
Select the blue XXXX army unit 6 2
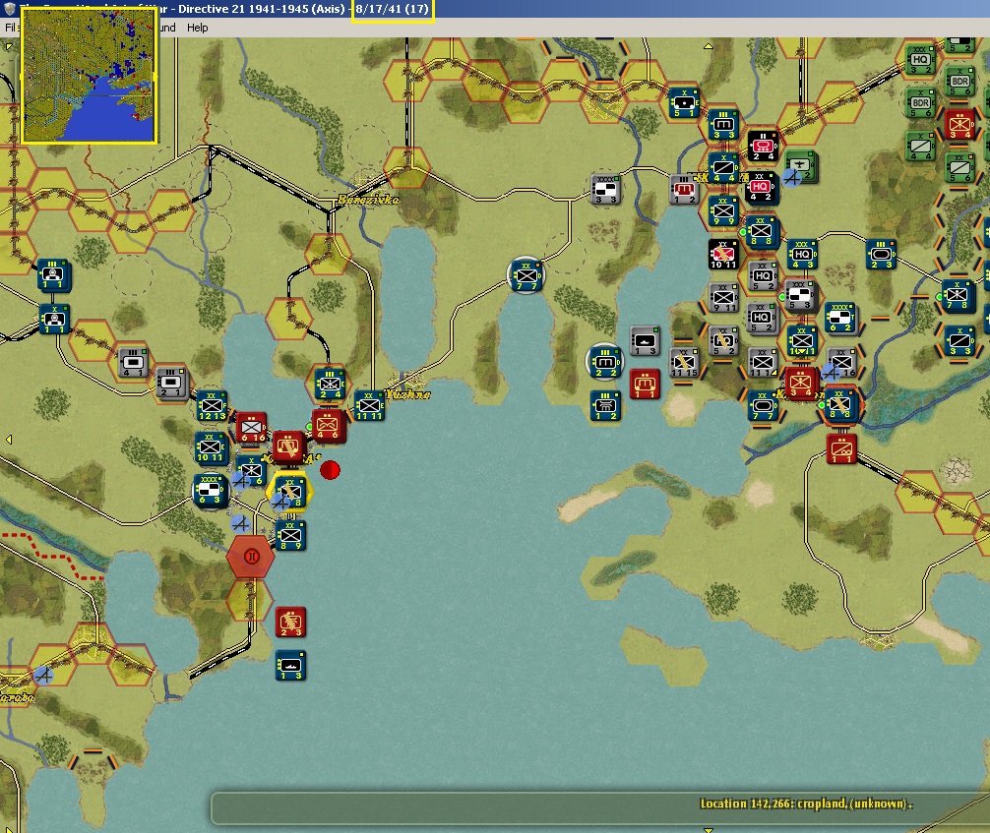(x=840, y=318)
